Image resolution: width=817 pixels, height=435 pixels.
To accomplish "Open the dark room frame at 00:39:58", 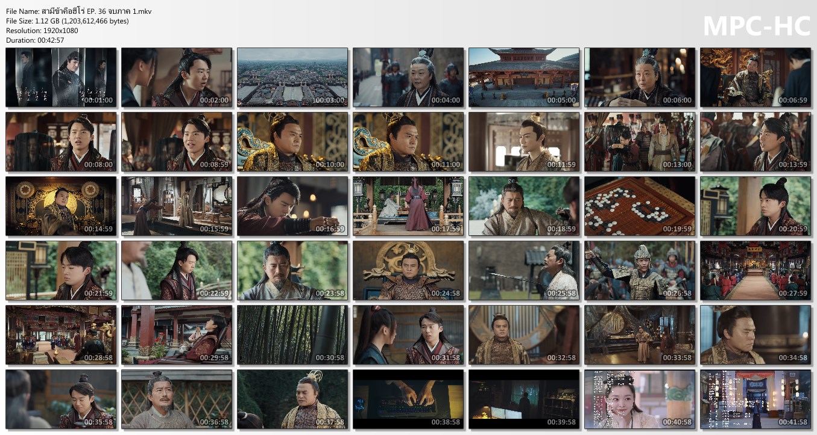I will coord(524,400).
